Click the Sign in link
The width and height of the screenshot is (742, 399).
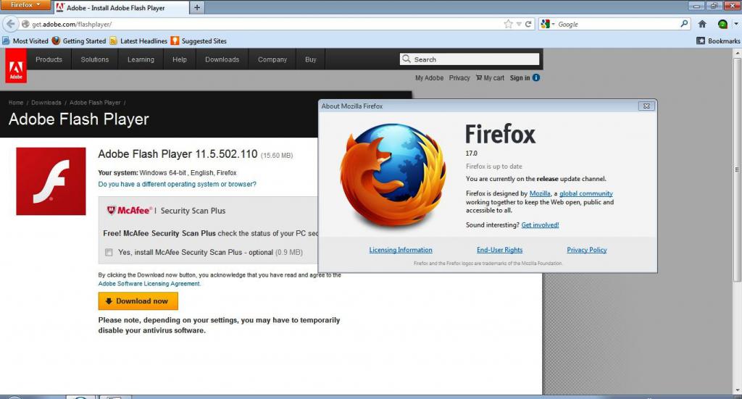(520, 78)
